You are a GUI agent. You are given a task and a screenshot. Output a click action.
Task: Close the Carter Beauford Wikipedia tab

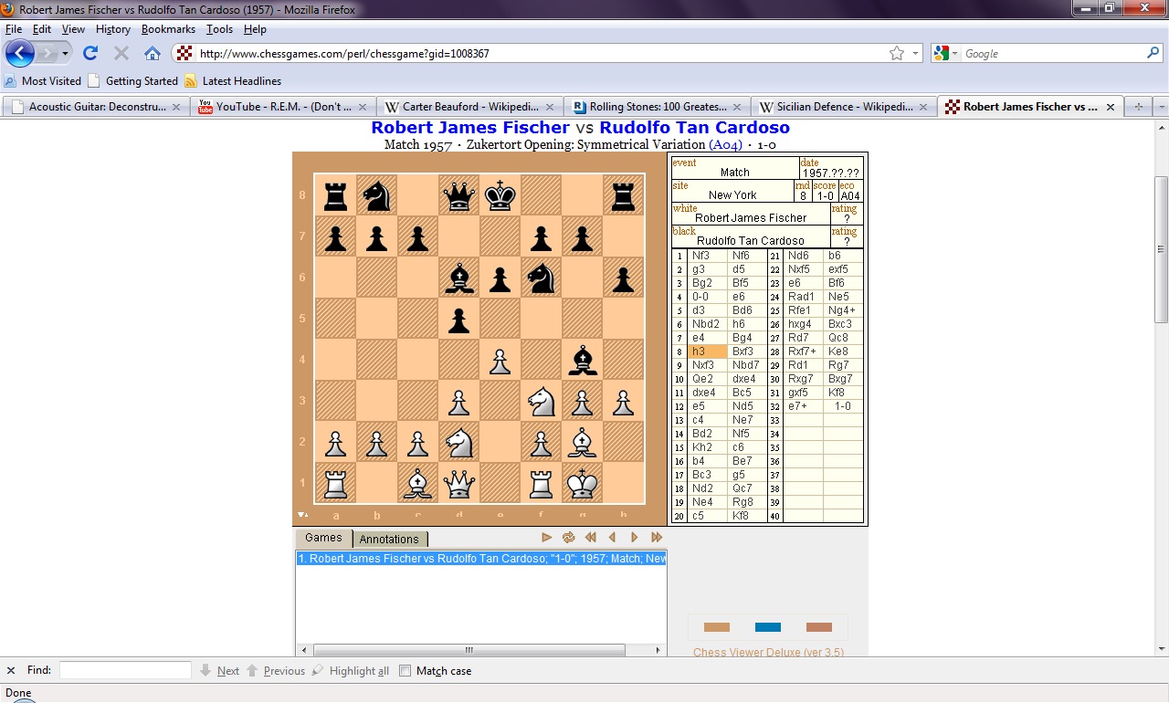pyautogui.click(x=550, y=107)
